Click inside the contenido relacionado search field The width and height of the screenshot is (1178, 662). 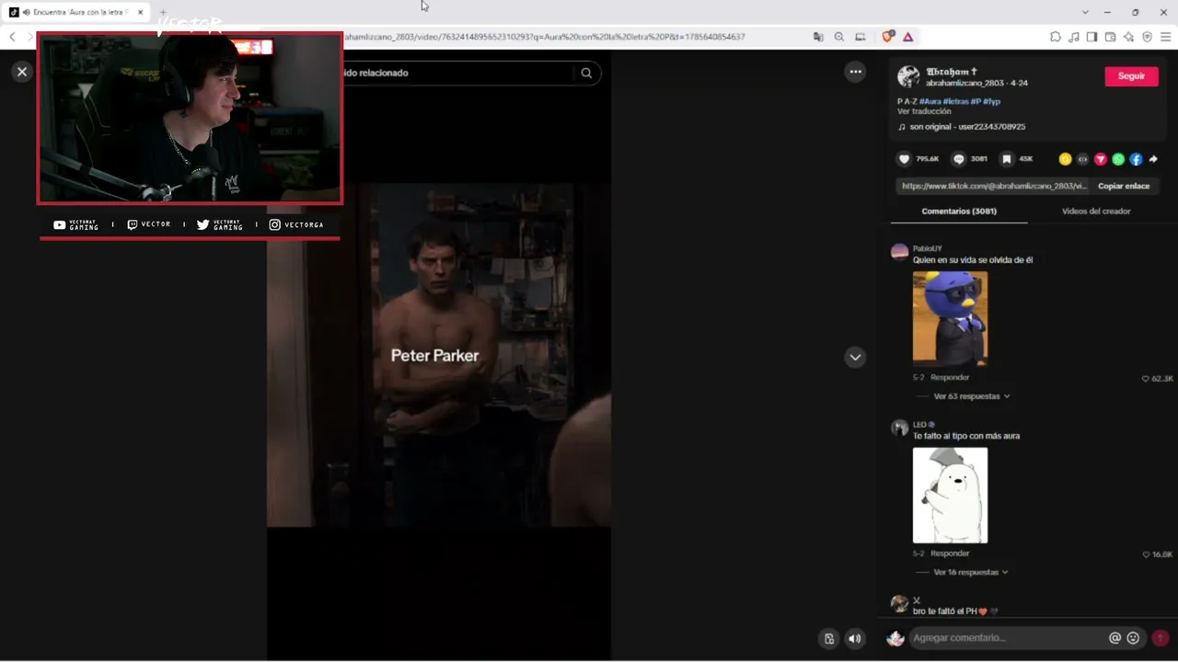pos(458,73)
